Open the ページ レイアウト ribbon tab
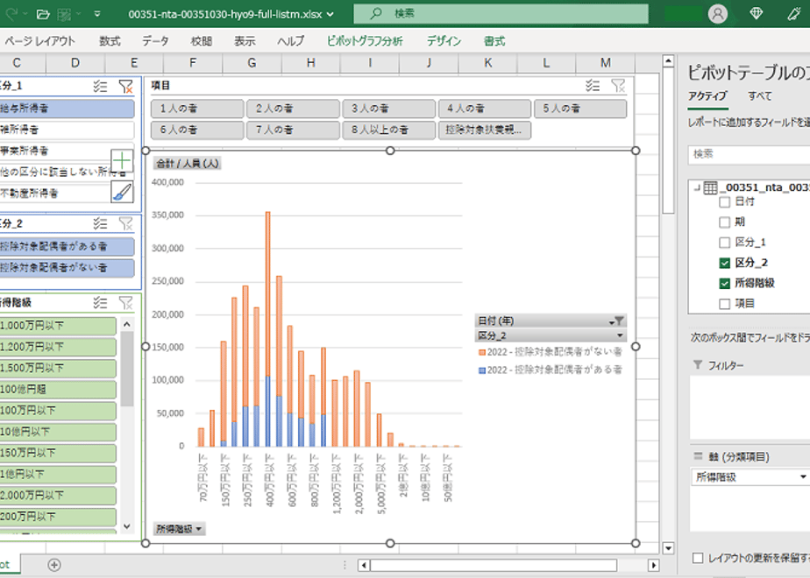Viewport: 810px width, 578px height. (39, 41)
